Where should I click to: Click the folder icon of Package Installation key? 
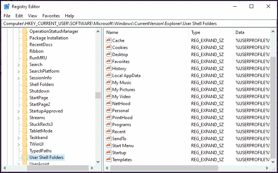[x=25, y=38]
